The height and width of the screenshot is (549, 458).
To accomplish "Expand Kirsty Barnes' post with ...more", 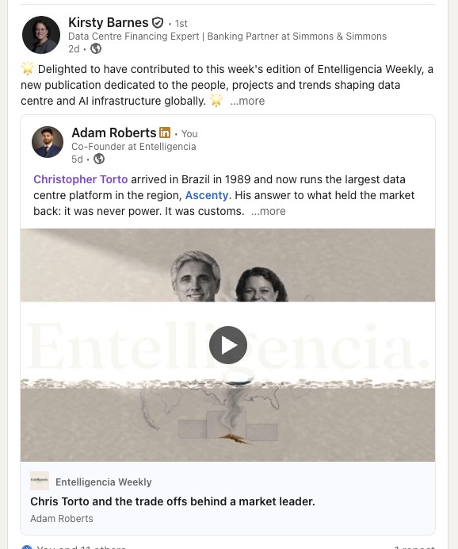I will pos(247,101).
